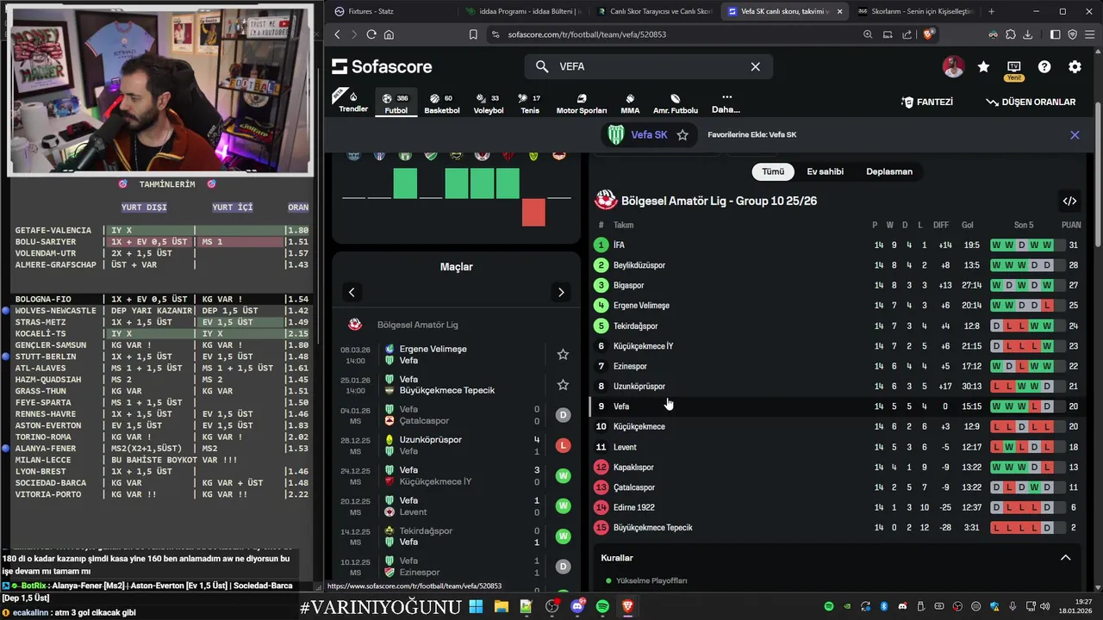Toggle favorite star next to Vefa SK
This screenshot has height=620, width=1103.
pyautogui.click(x=682, y=135)
